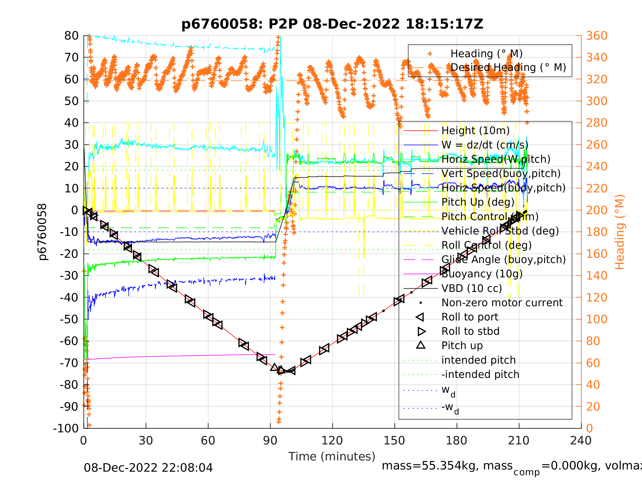This screenshot has height=481, width=642.
Task: Click the magenta Buoyancy (10g) legend line
Action: coord(420,274)
